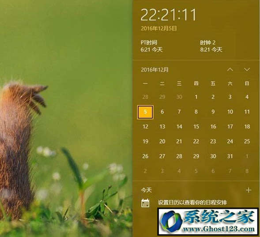The image size is (260, 237).
Task: Choose December 9 in the calendar
Action: coord(213,112)
